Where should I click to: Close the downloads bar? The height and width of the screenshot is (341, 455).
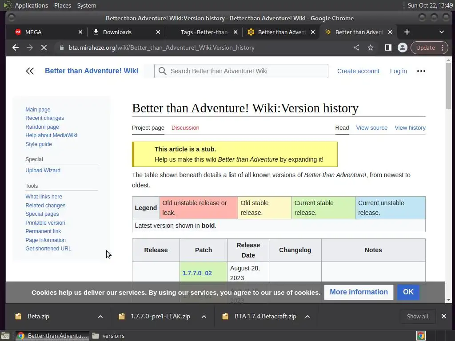(444, 316)
